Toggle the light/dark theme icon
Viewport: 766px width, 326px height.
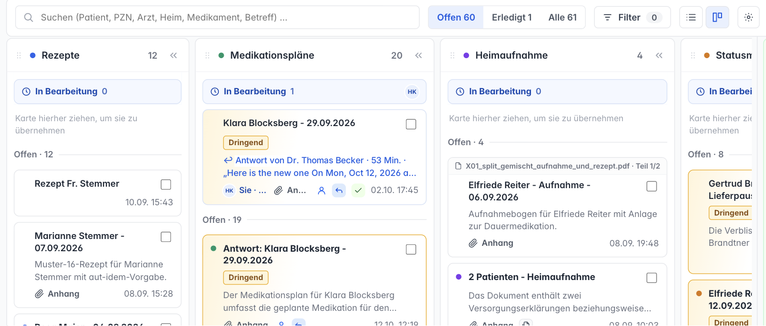tap(748, 18)
